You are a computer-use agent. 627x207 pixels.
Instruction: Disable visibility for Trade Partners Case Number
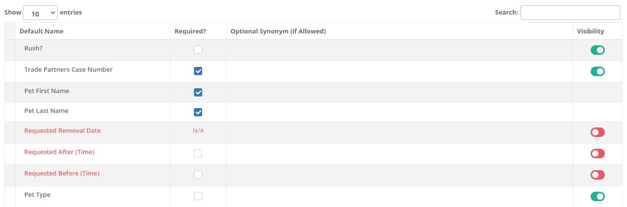[x=597, y=71]
